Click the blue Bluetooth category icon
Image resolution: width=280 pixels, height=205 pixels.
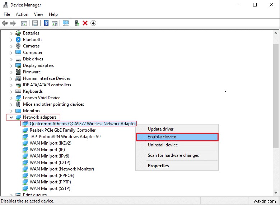pyautogui.click(x=18, y=40)
